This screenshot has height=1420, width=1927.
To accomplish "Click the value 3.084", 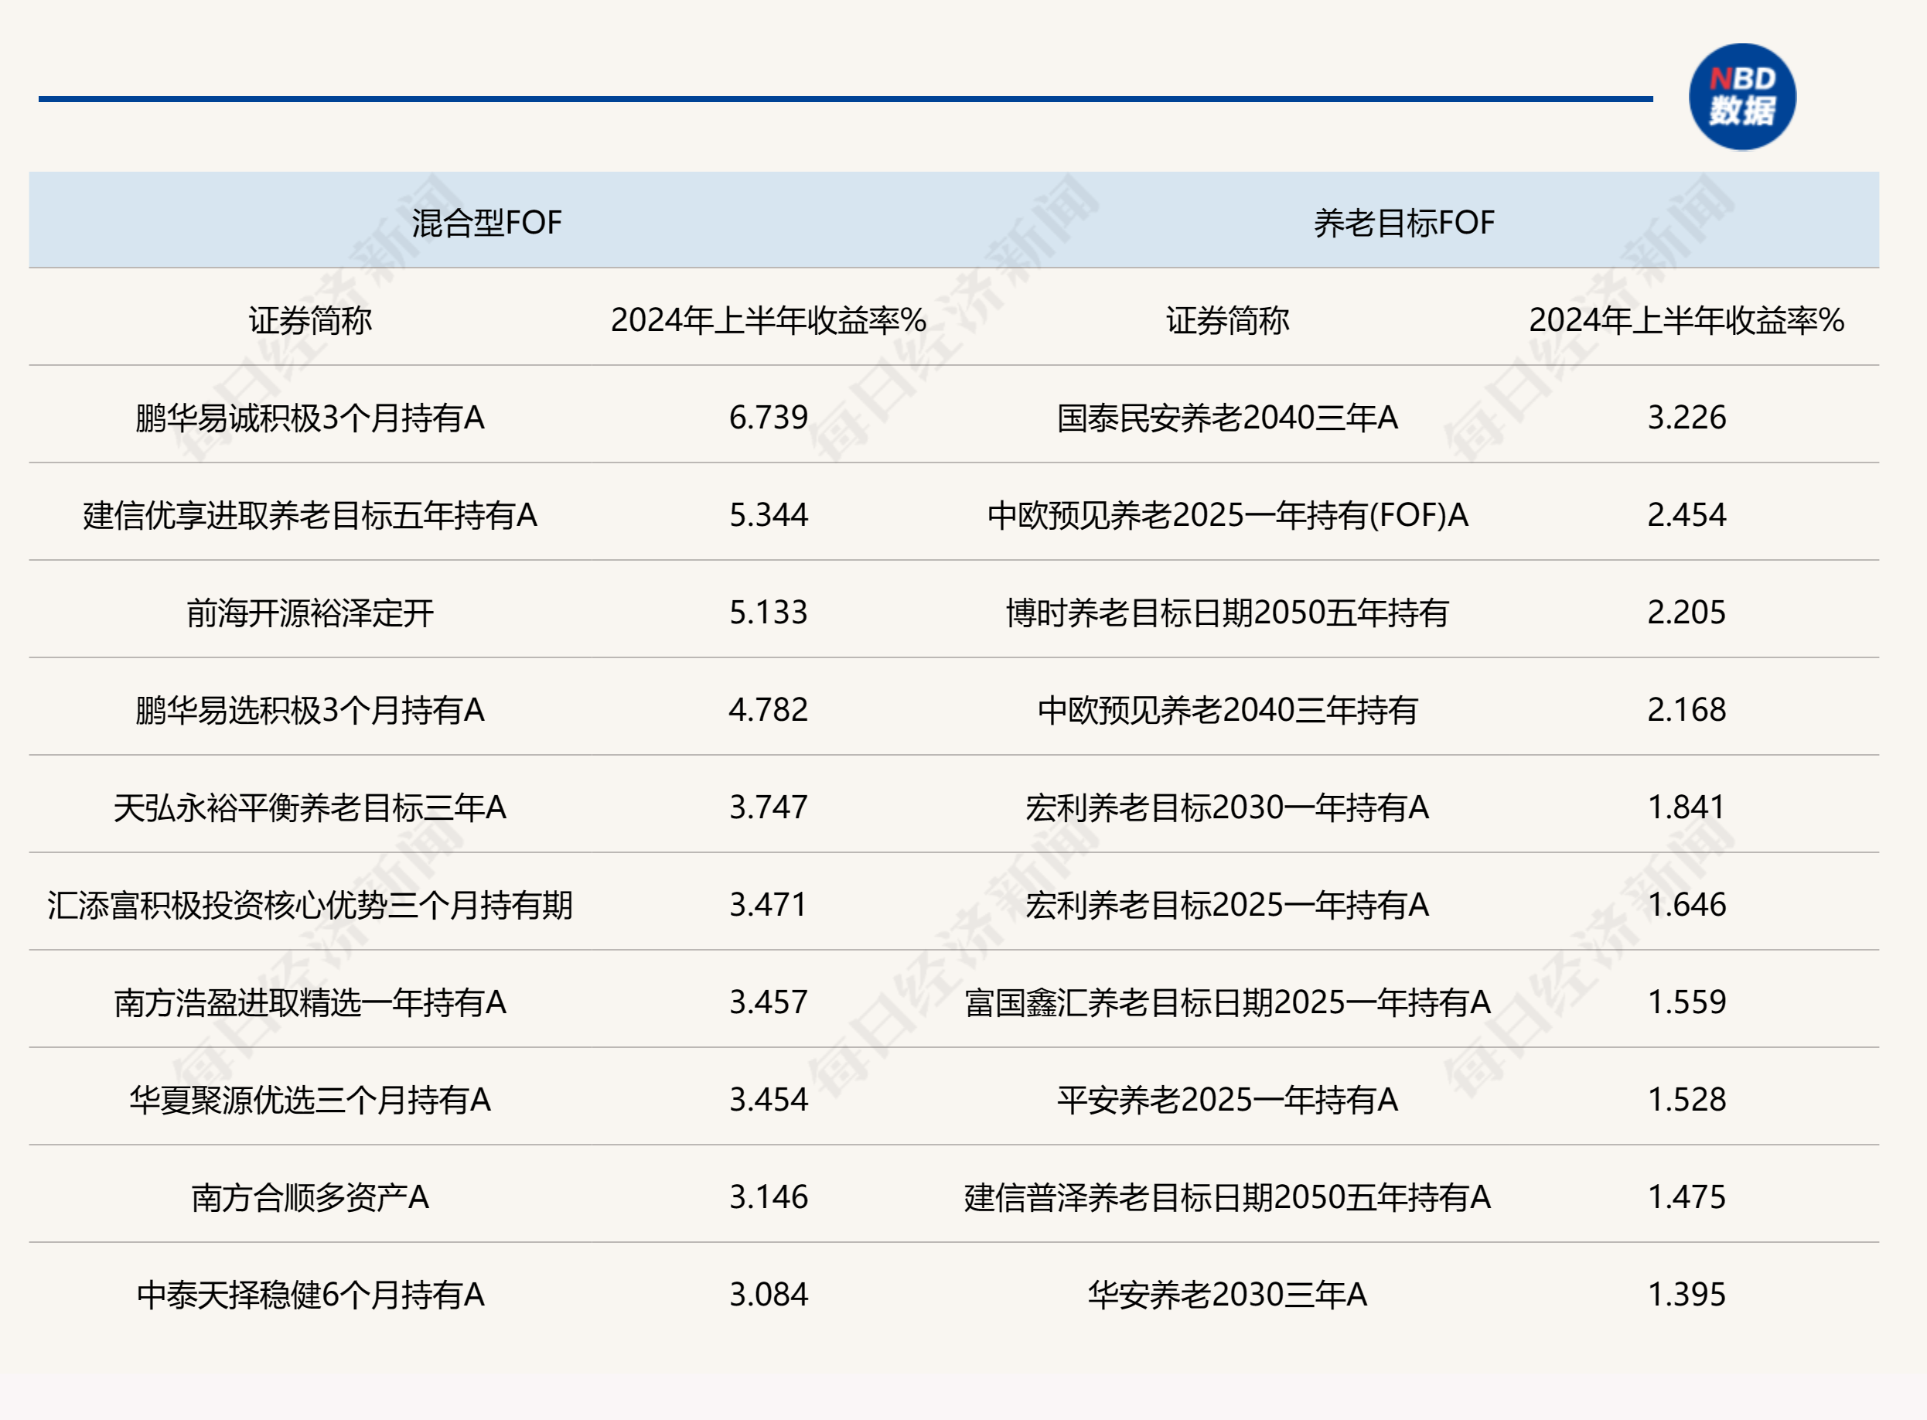I will [x=769, y=1295].
